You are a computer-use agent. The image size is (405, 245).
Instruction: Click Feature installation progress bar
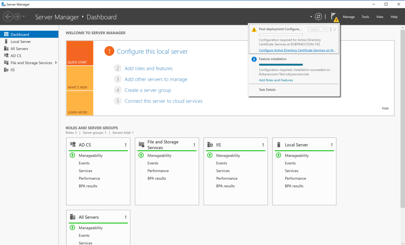(281, 64)
